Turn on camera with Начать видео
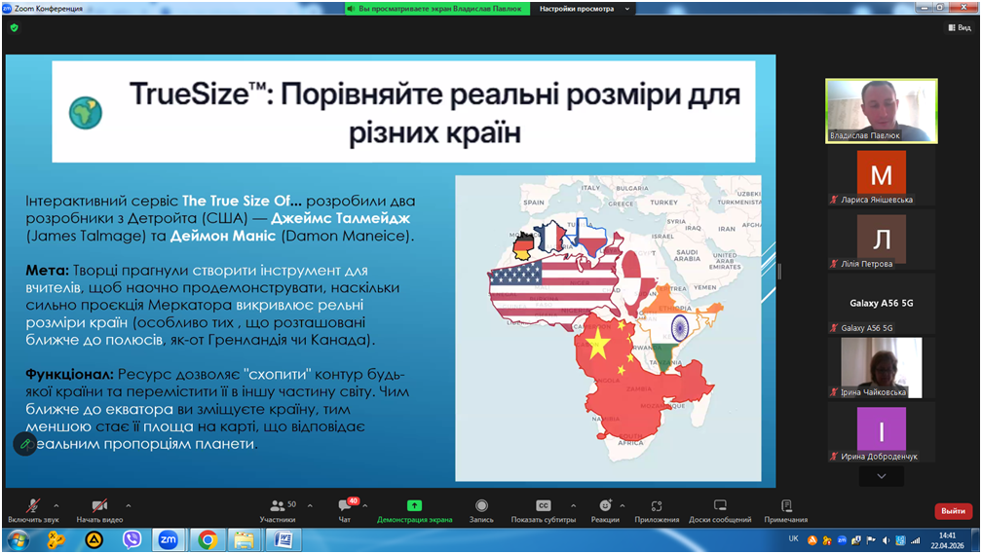The height and width of the screenshot is (554, 982). (x=99, y=509)
